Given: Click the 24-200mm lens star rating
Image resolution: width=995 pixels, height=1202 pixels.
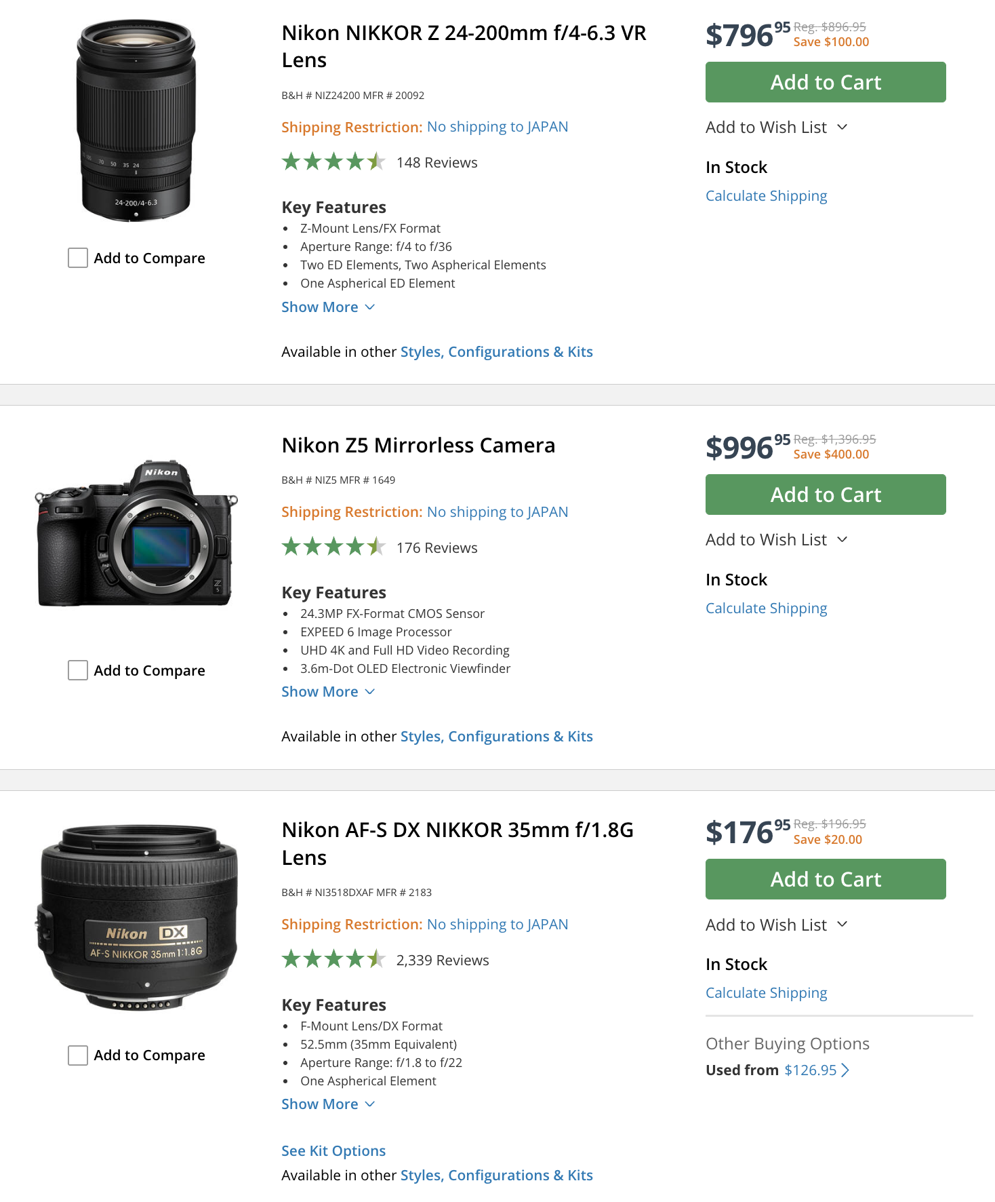Looking at the screenshot, I should pos(333,162).
